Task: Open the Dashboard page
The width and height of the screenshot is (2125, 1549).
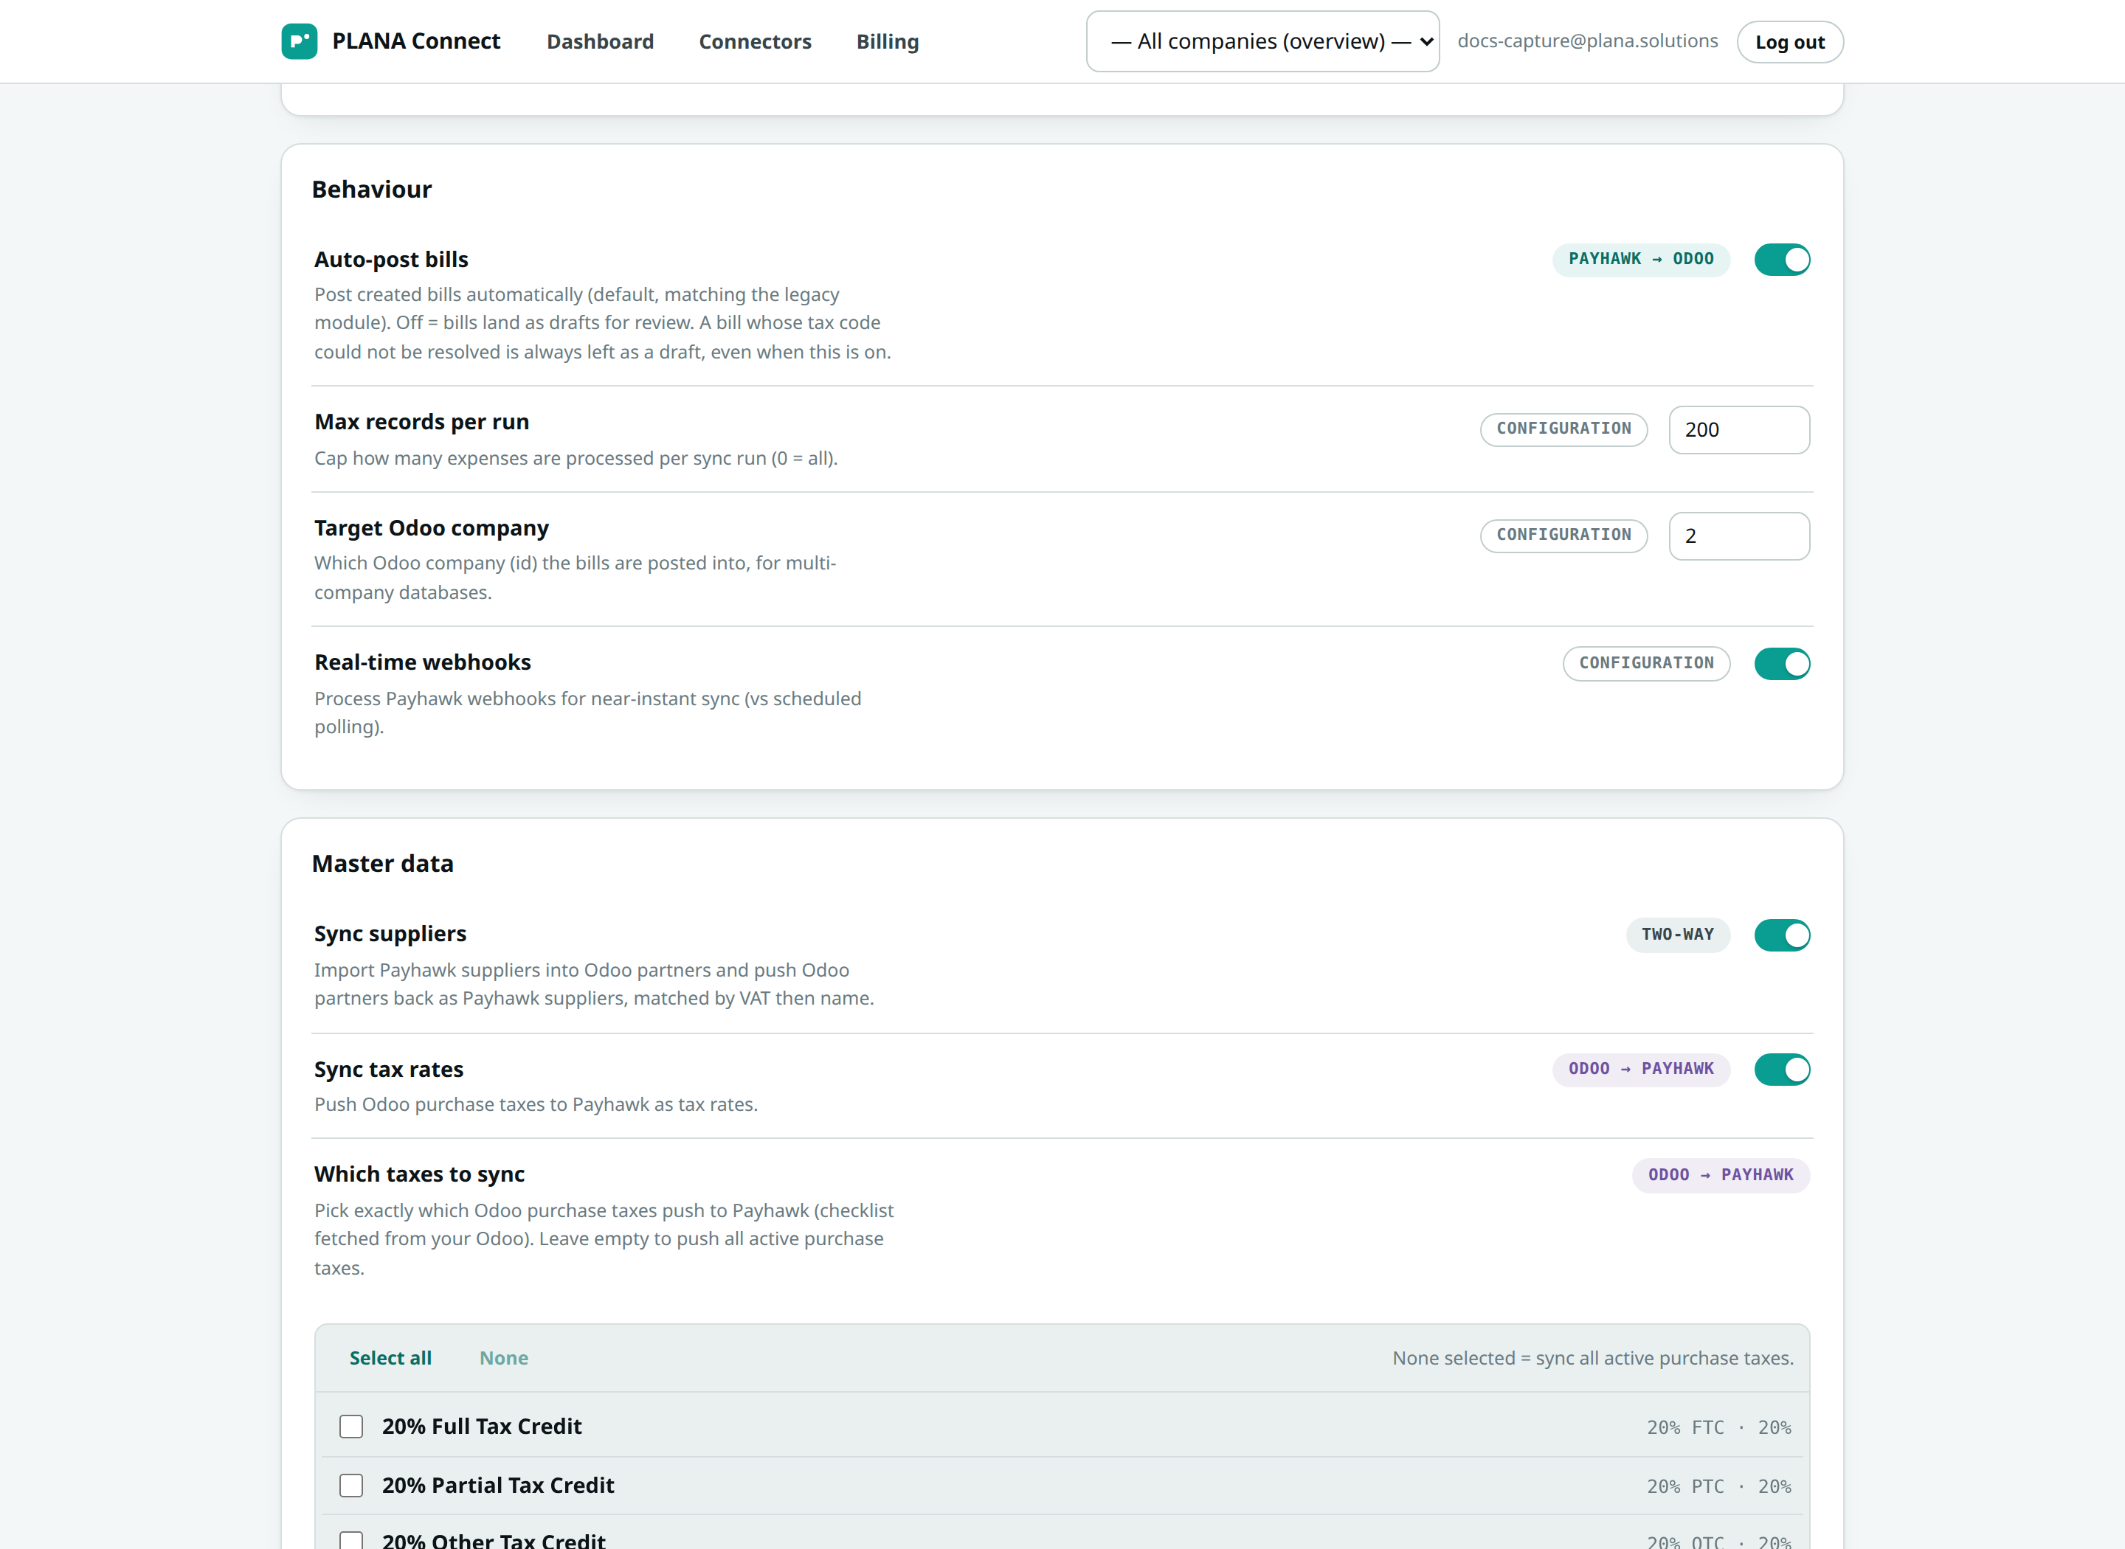Action: pyautogui.click(x=600, y=41)
